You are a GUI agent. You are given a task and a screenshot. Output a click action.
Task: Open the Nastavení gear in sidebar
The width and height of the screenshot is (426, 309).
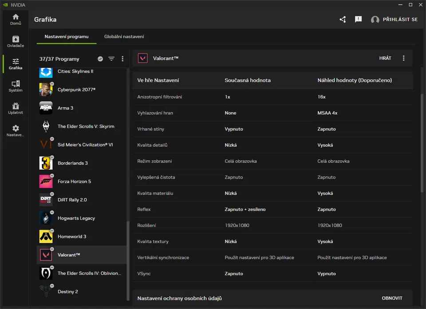[x=16, y=130]
